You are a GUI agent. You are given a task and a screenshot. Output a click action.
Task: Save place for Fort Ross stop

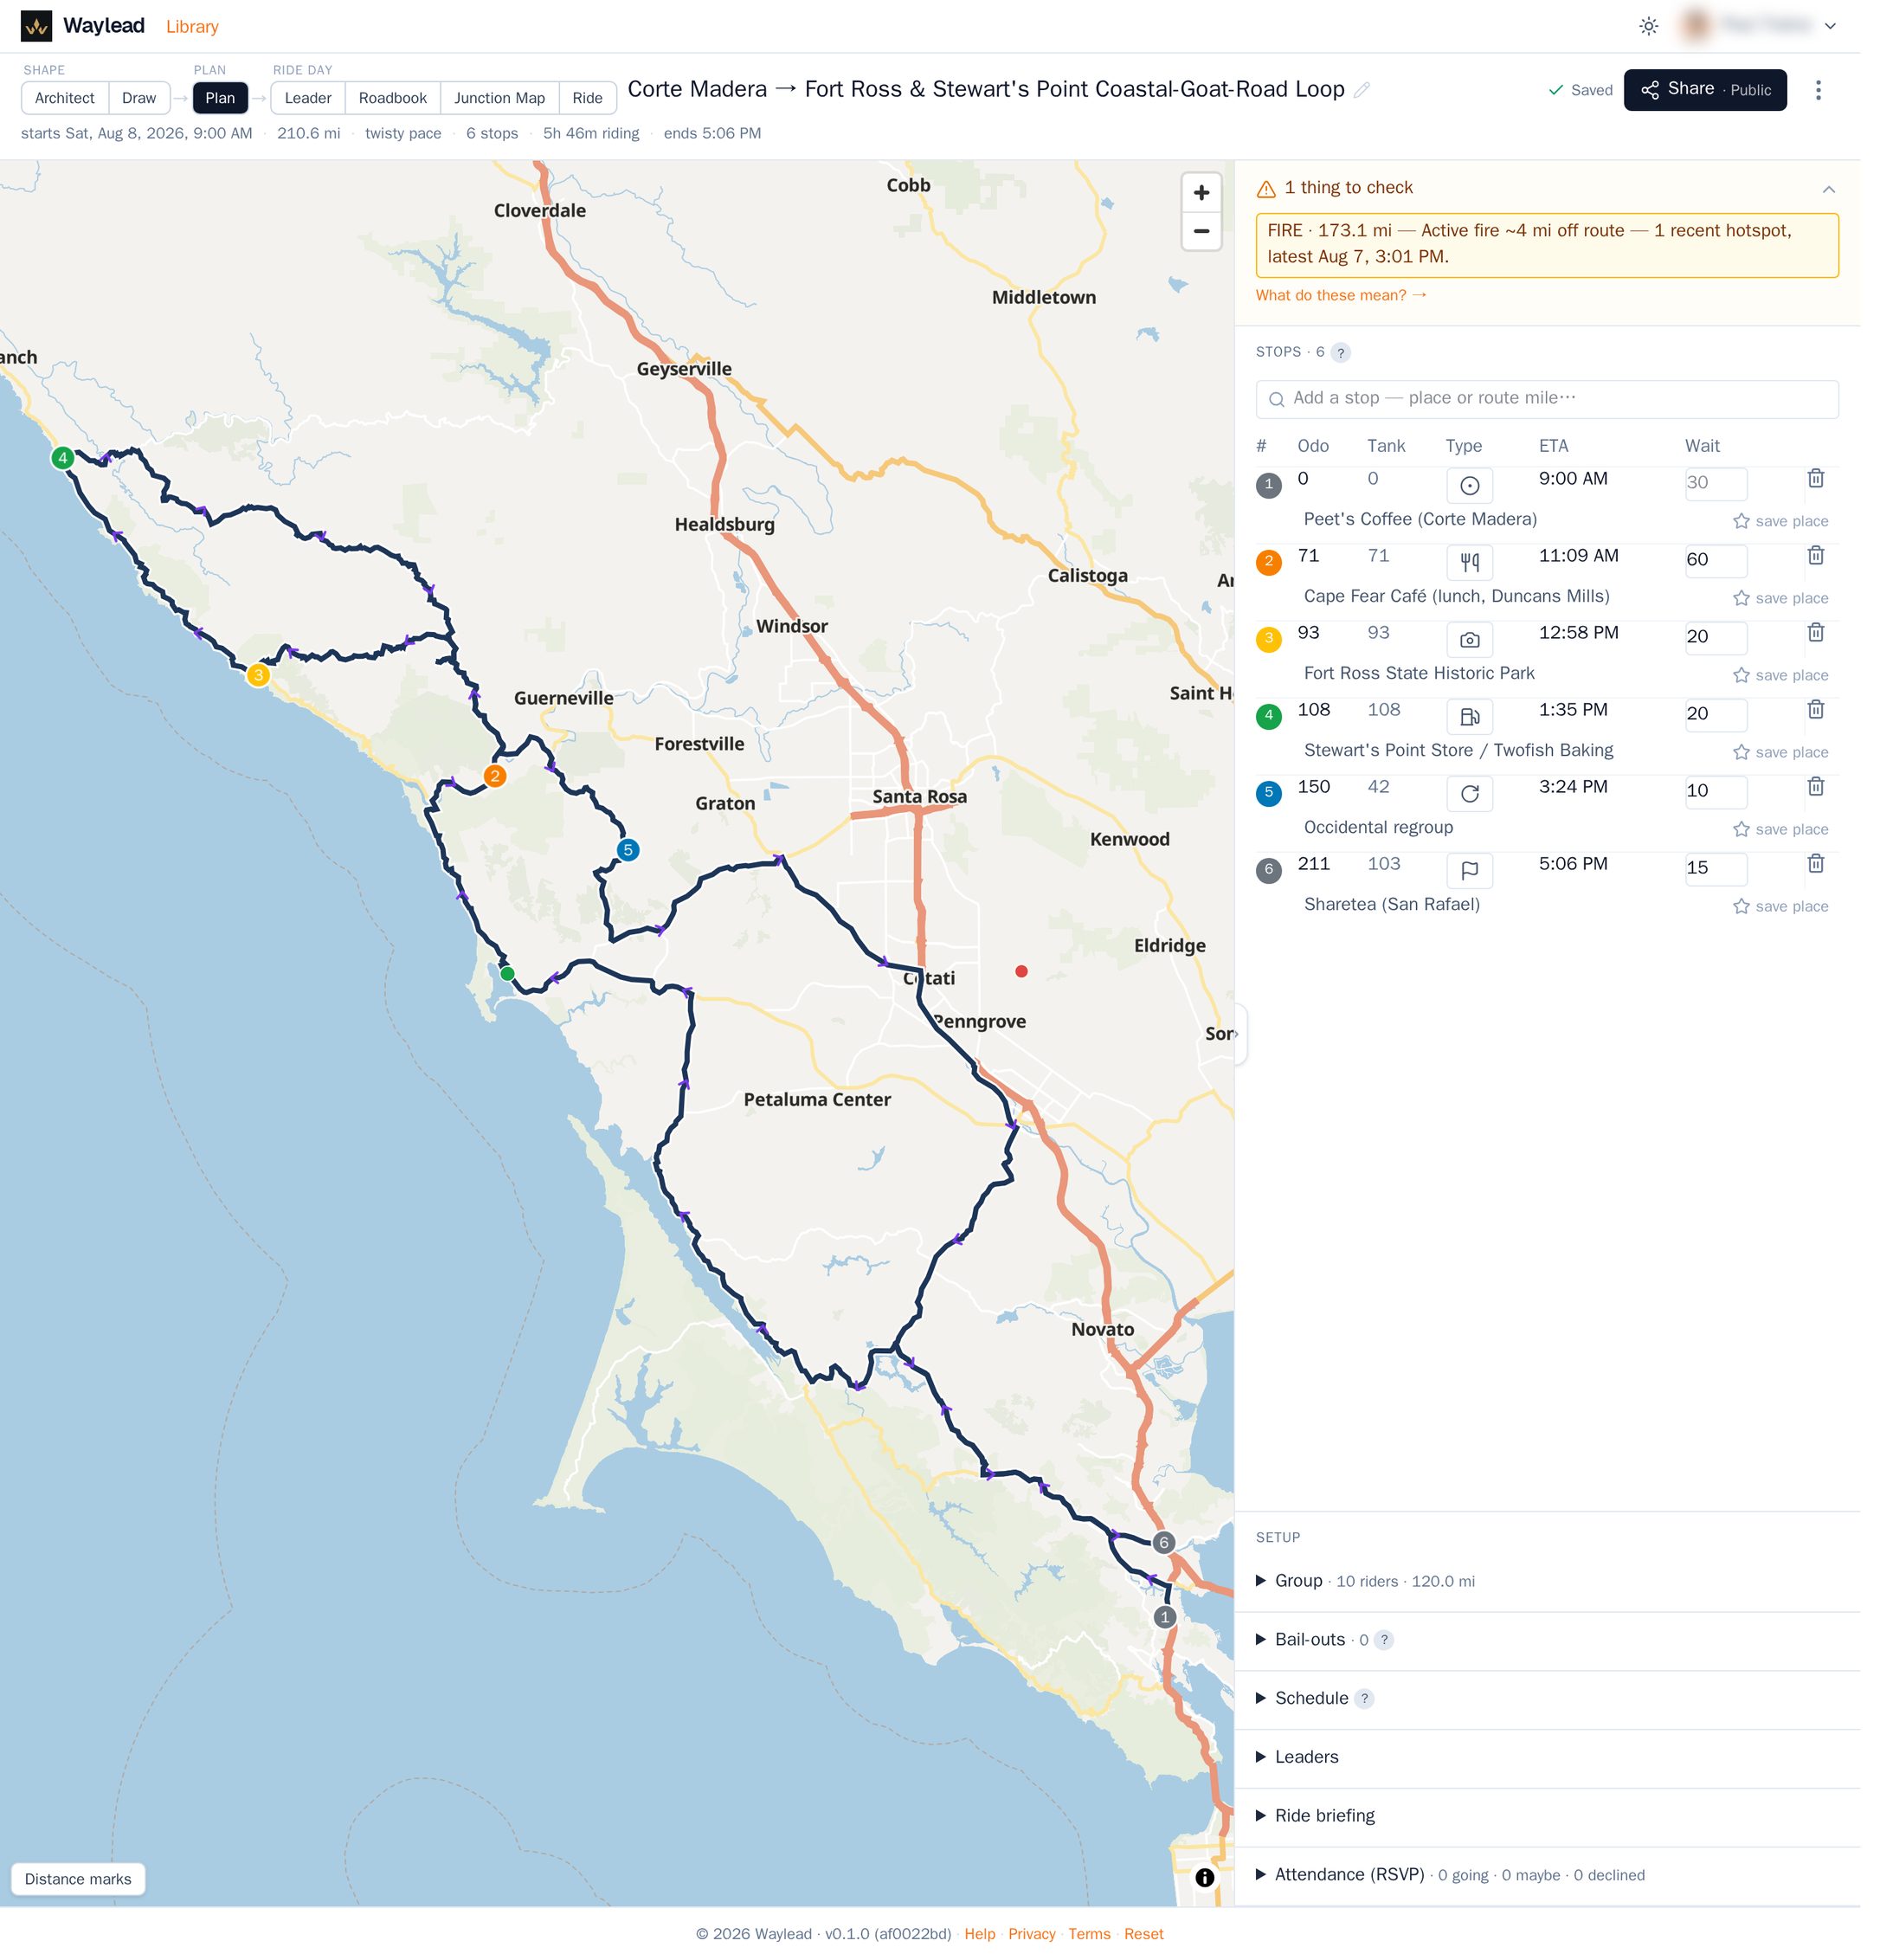[x=1780, y=675]
